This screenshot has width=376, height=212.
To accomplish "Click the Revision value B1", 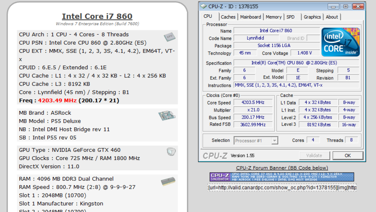I will 348,78.
